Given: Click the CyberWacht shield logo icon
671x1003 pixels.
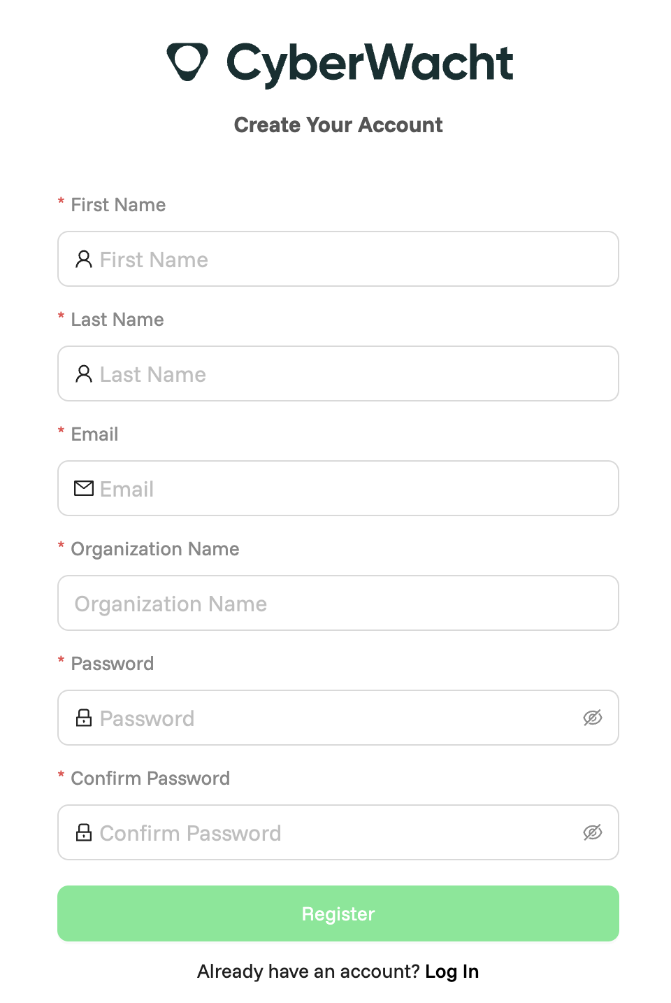Looking at the screenshot, I should point(186,62).
